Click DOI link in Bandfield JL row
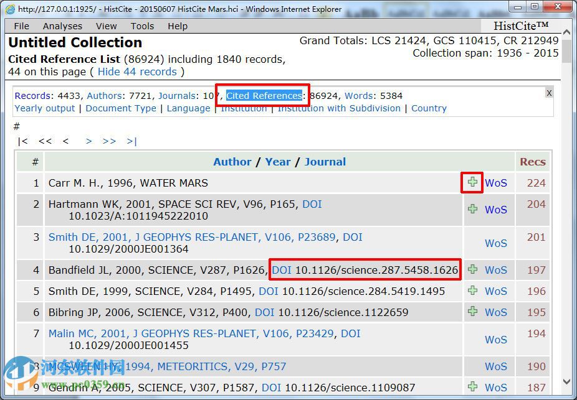The height and width of the screenshot is (400, 577). pos(282,271)
